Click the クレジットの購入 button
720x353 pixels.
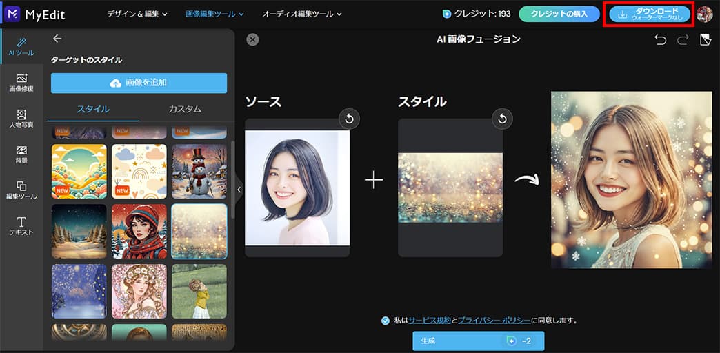click(559, 14)
